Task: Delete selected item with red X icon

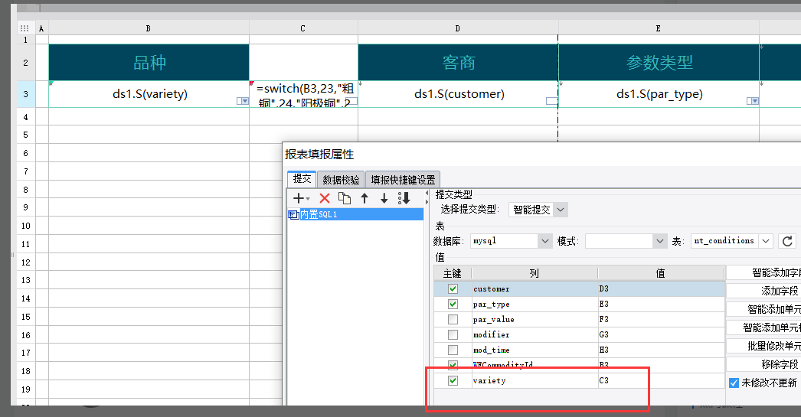Action: pos(325,198)
